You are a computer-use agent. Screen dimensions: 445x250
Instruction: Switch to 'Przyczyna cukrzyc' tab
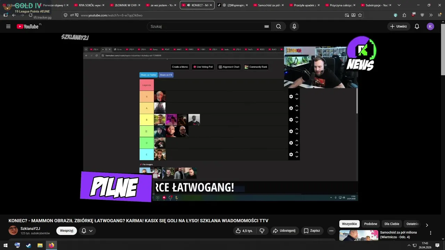[x=340, y=5]
